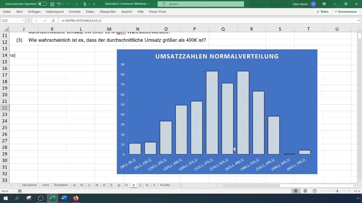
Task: Open ribbon display options icon
Action: [x=324, y=4]
